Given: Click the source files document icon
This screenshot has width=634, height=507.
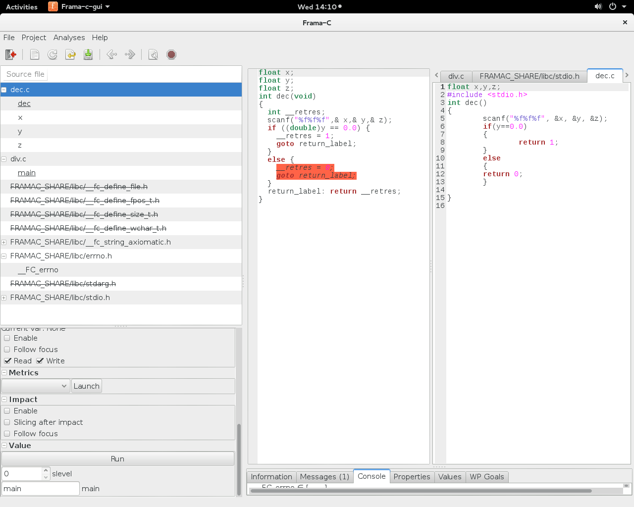Looking at the screenshot, I should coord(35,54).
